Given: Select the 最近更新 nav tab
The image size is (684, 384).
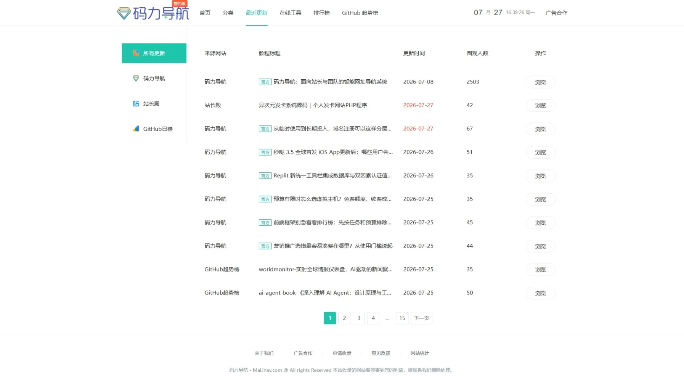Looking at the screenshot, I should click(x=257, y=13).
